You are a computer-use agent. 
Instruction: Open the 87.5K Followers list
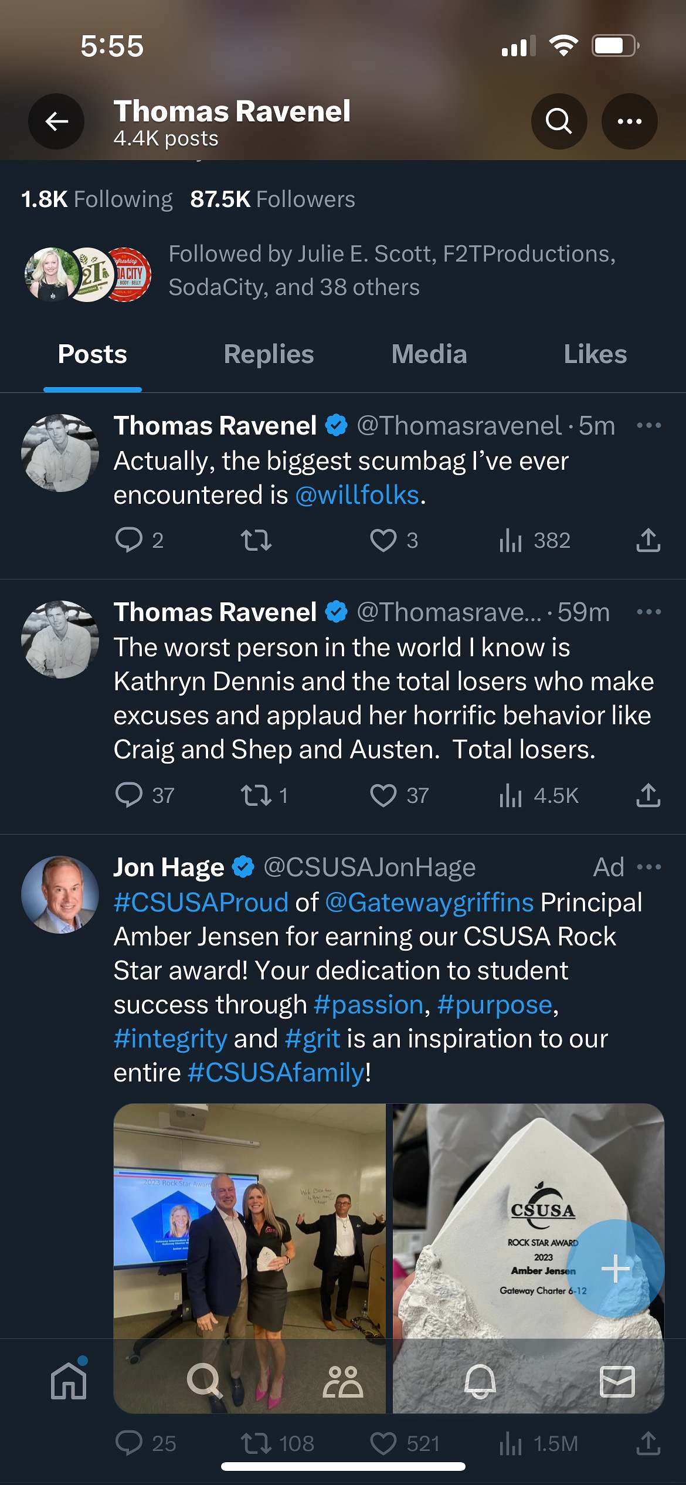(273, 199)
